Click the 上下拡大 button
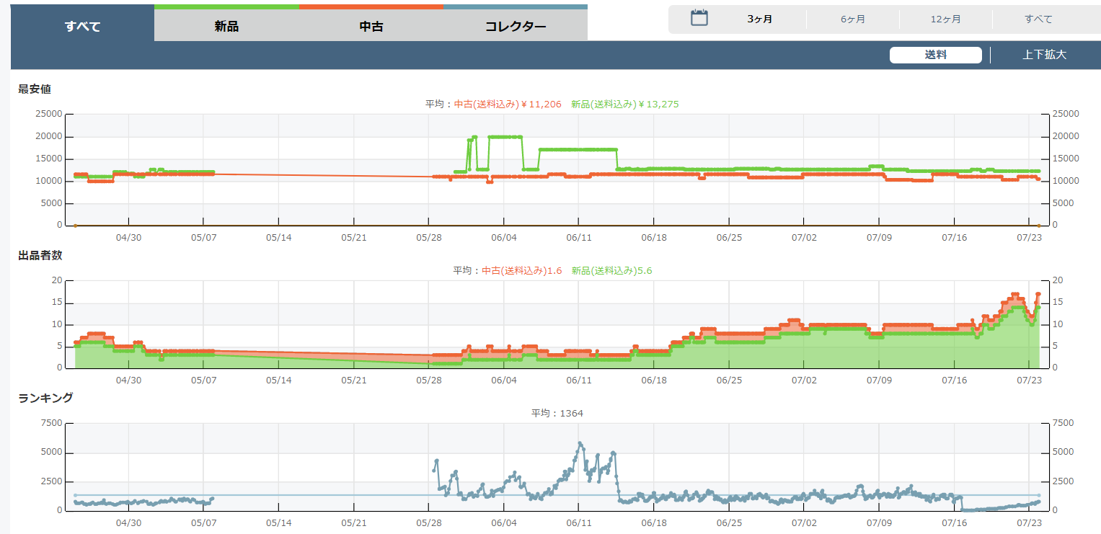This screenshot has height=534, width=1101. coord(1044,55)
